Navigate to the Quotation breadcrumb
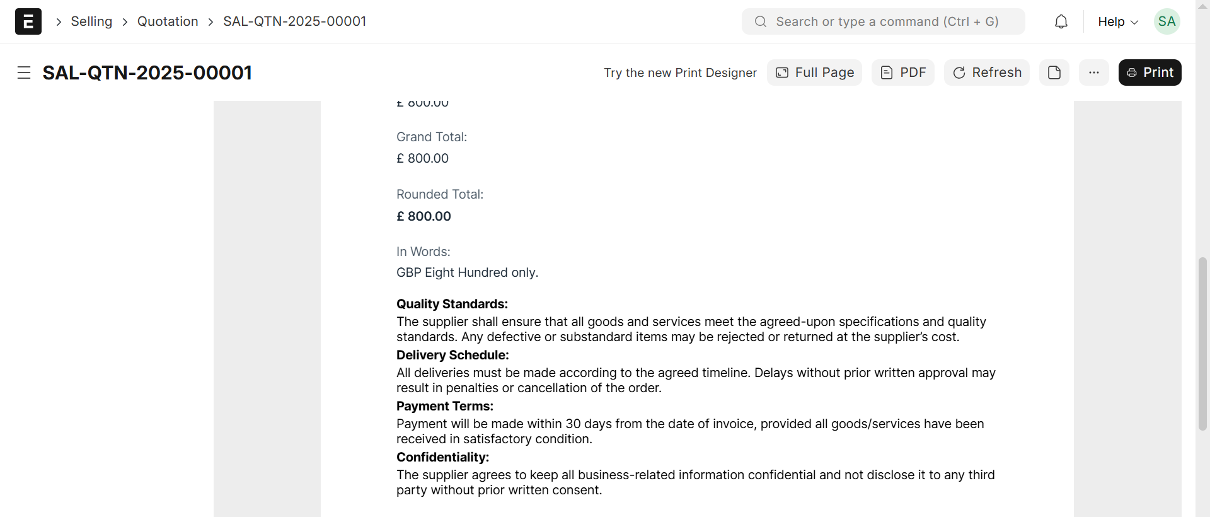The image size is (1210, 517). [168, 21]
